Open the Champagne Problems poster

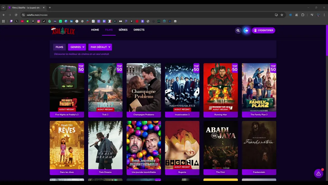pos(144,87)
